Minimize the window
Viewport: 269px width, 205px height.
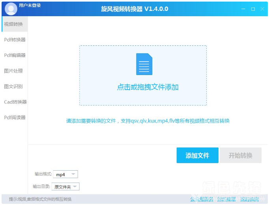coord(243,9)
